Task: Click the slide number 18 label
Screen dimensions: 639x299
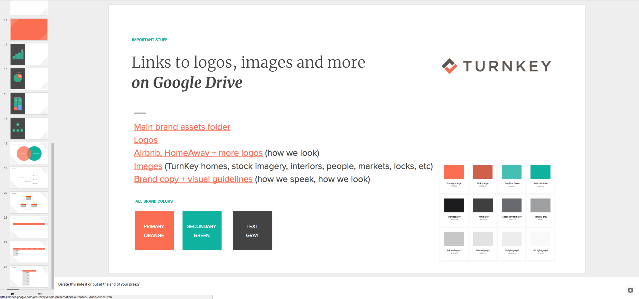Action: pyautogui.click(x=5, y=144)
